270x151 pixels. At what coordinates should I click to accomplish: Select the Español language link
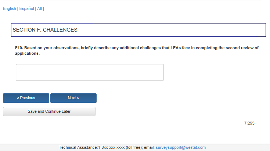(x=26, y=8)
